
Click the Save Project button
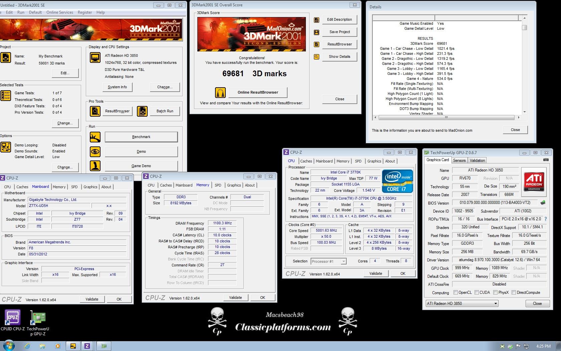(340, 32)
